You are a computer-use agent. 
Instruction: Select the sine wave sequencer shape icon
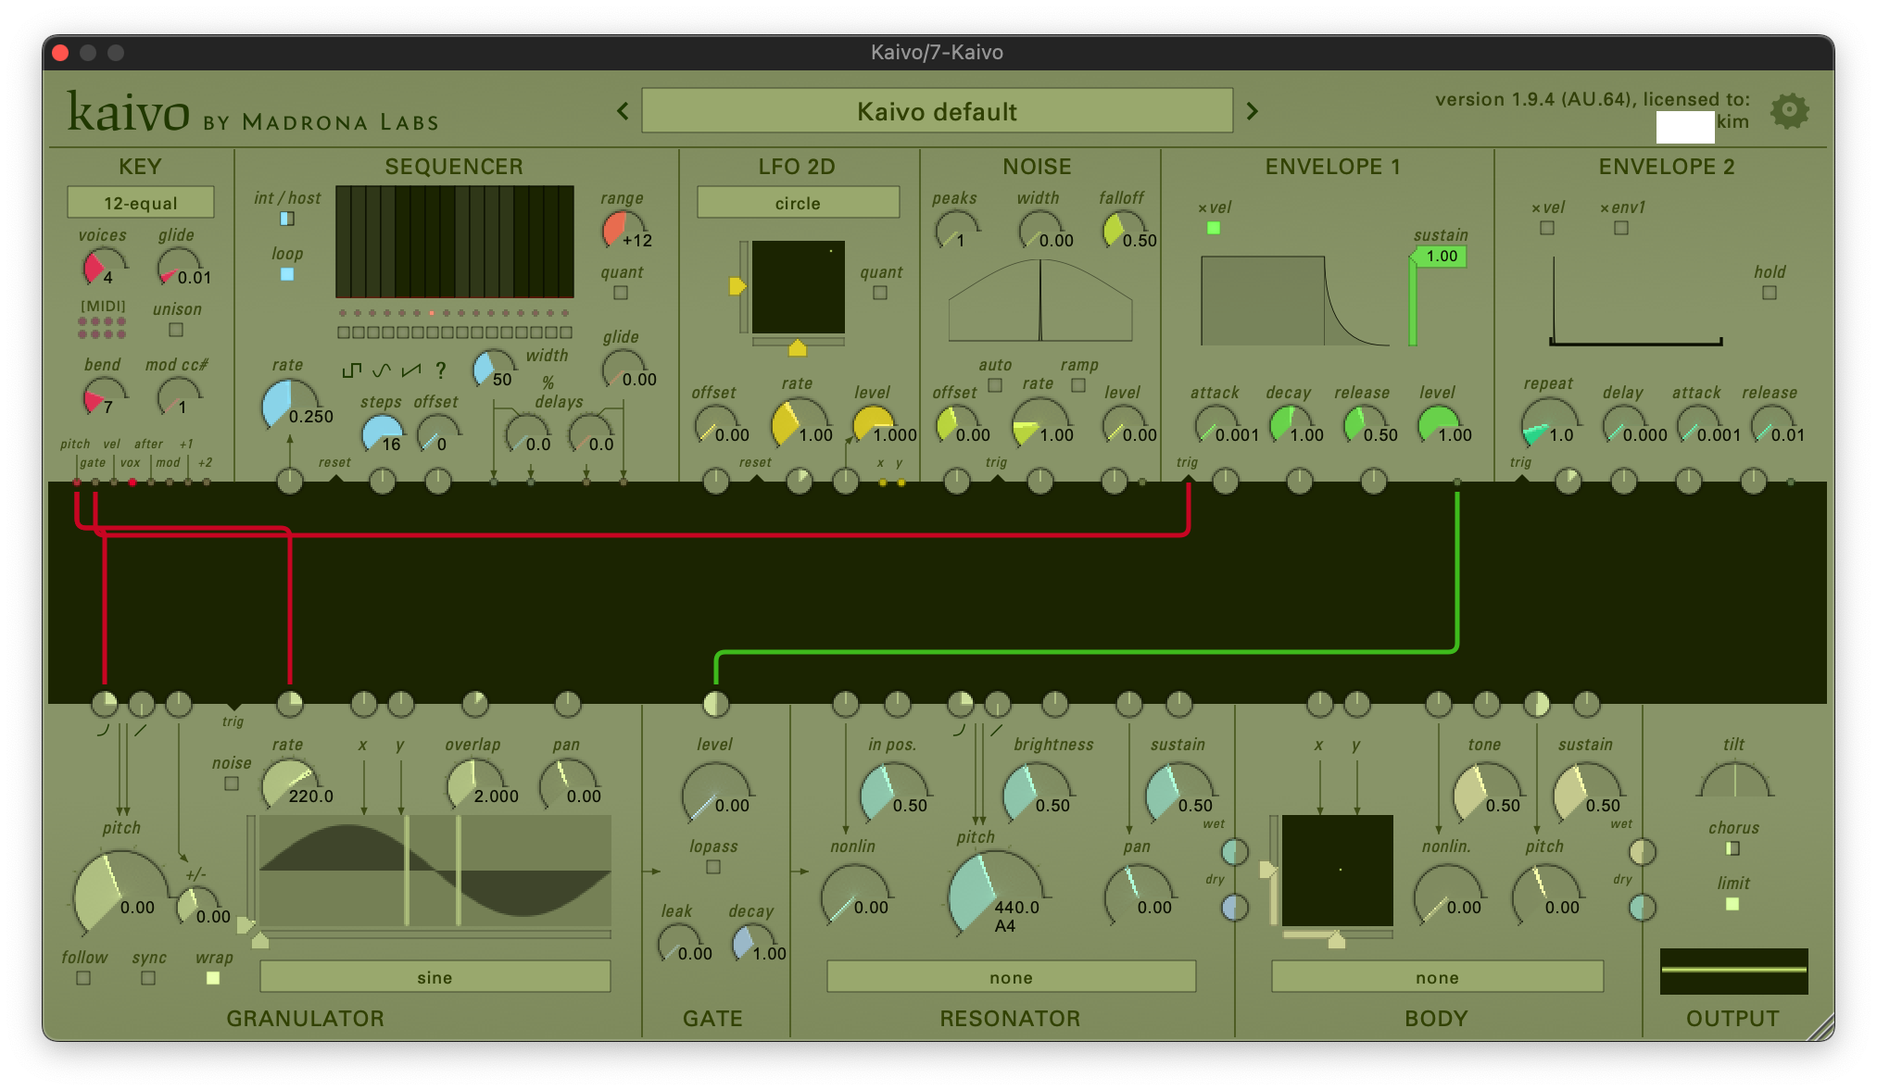click(x=382, y=370)
